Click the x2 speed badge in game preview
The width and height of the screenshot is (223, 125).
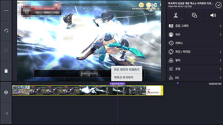[x=141, y=5]
